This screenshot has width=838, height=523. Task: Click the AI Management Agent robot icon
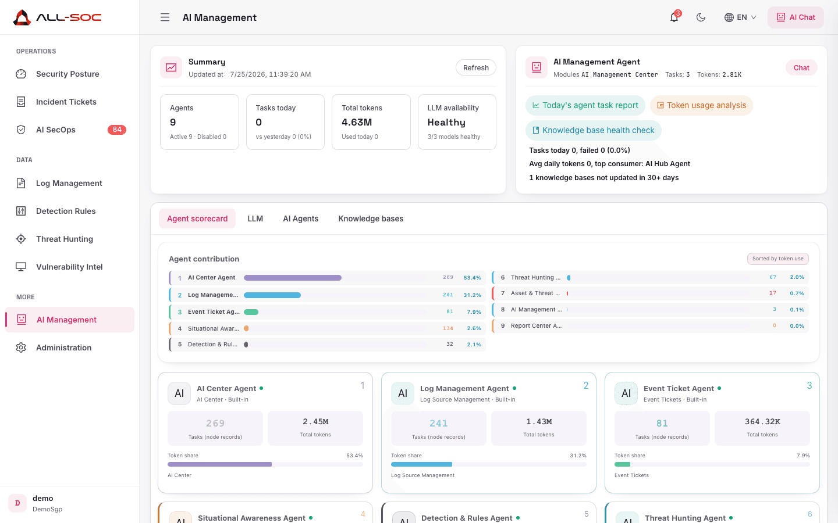[x=537, y=67]
